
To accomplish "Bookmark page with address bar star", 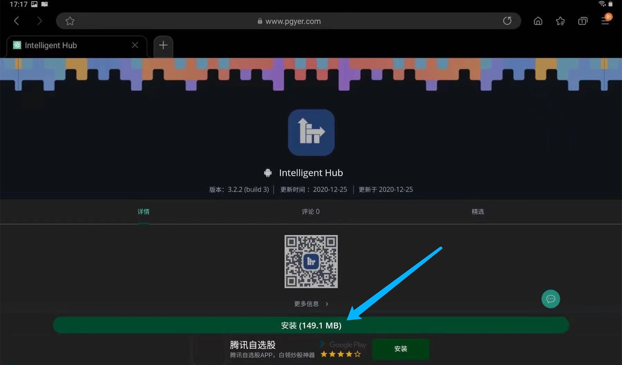I will [70, 21].
